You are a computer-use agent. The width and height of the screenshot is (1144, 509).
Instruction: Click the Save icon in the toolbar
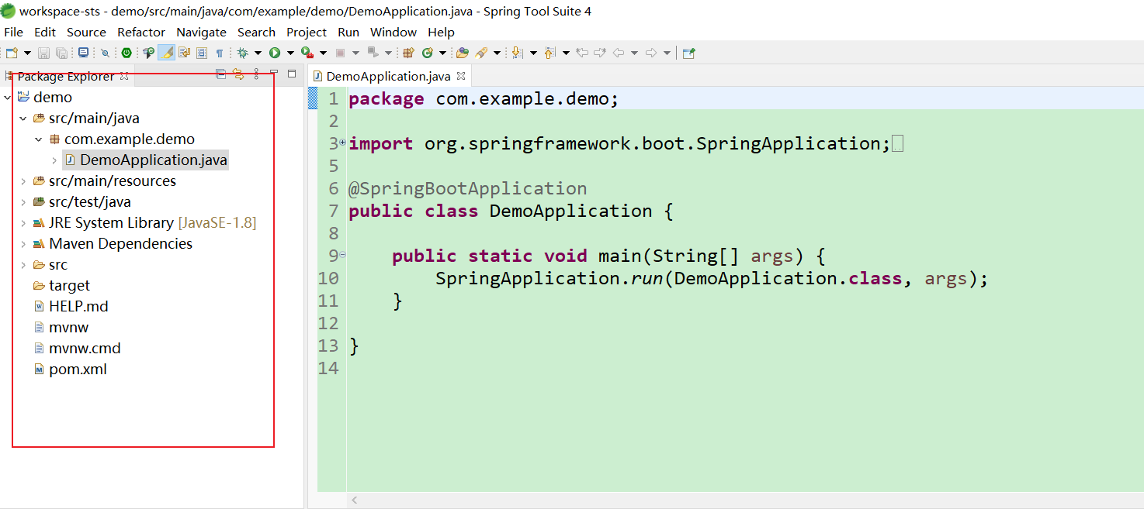point(43,52)
